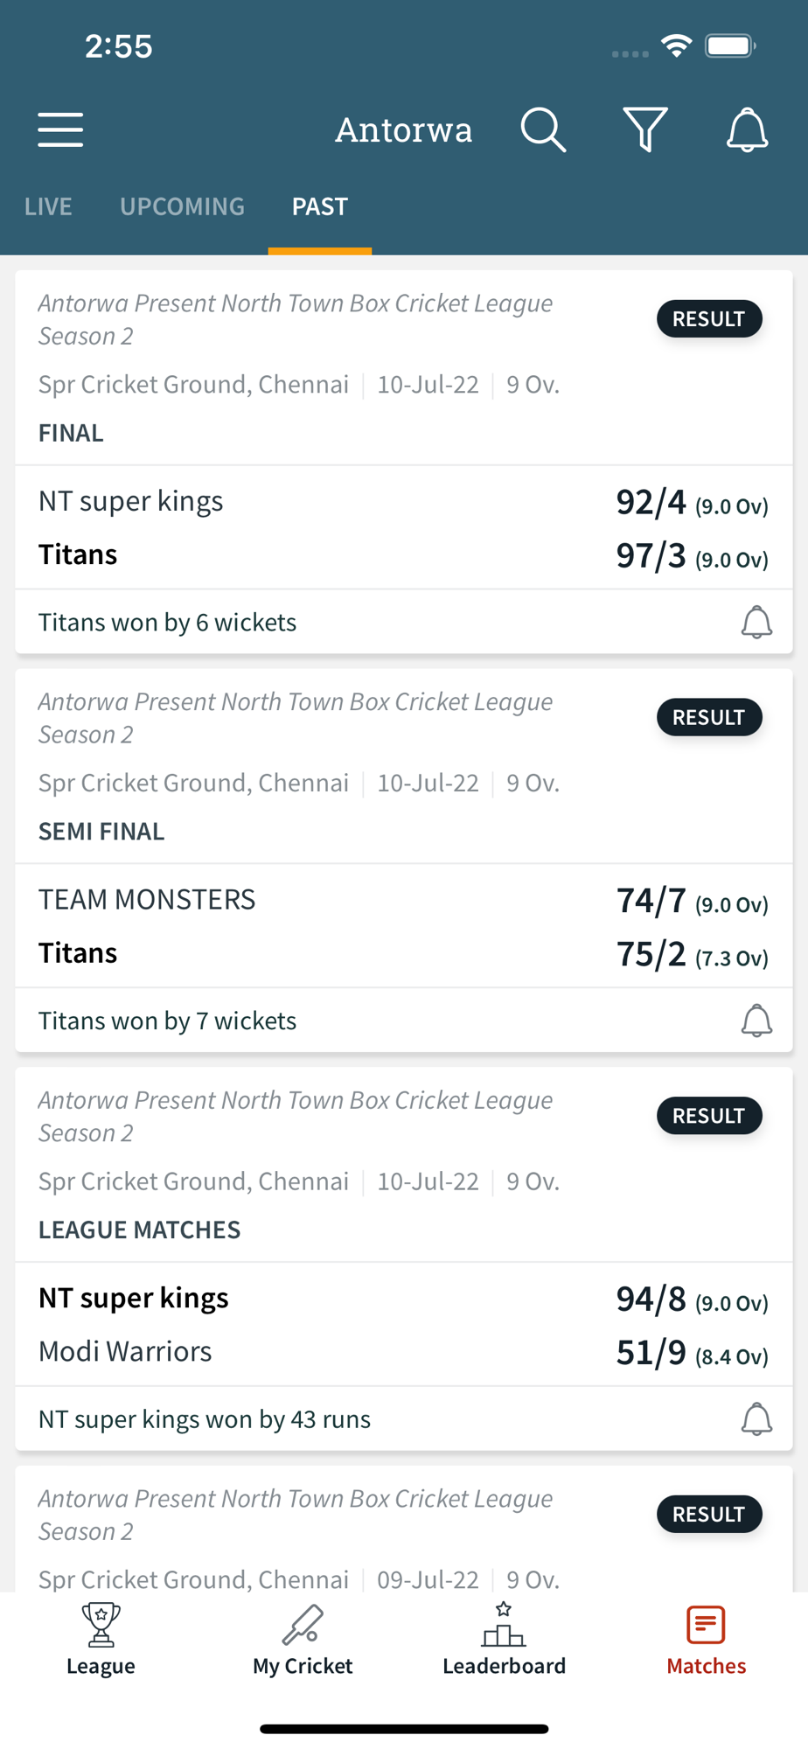Open Titans won by 6 wickets result
Screen dimensions: 808x1749
[x=168, y=623]
